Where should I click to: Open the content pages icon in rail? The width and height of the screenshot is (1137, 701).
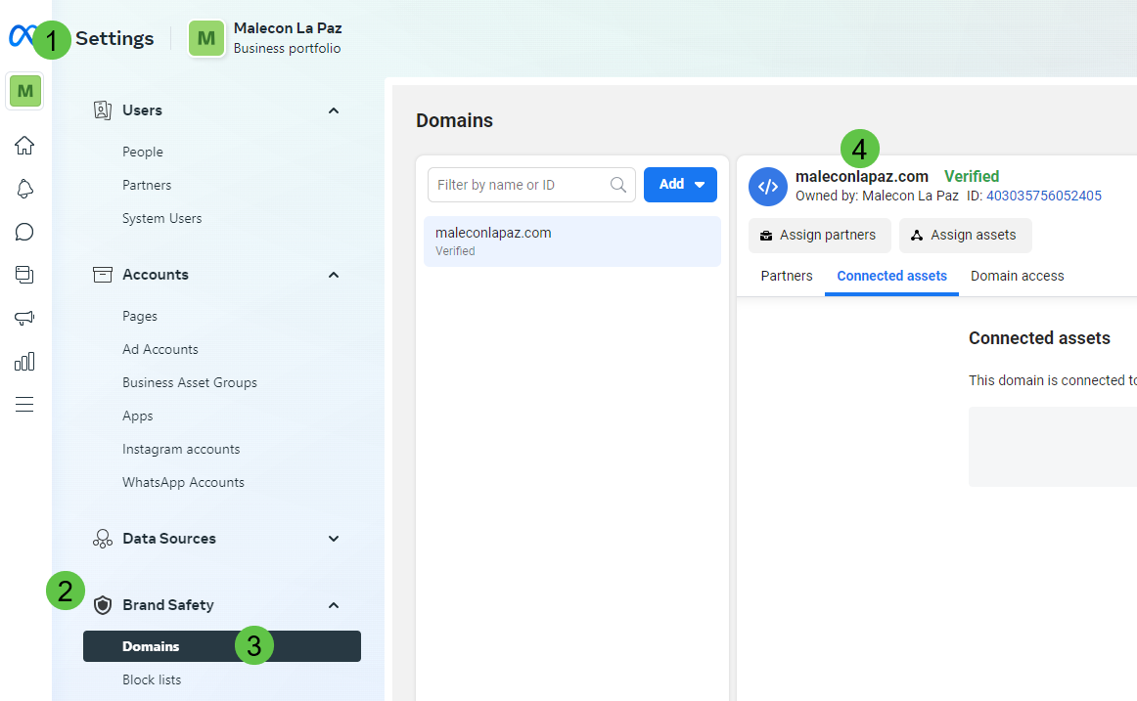[24, 275]
